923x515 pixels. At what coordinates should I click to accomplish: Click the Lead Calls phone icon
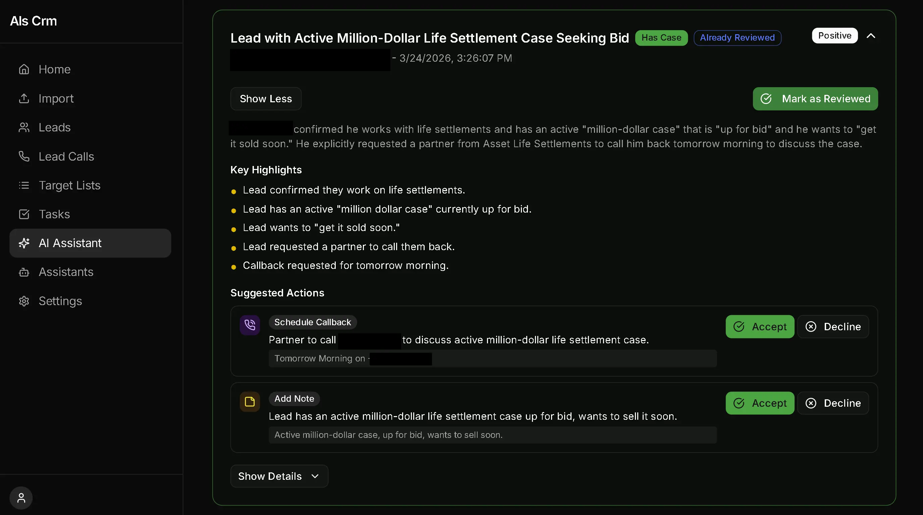(x=24, y=156)
